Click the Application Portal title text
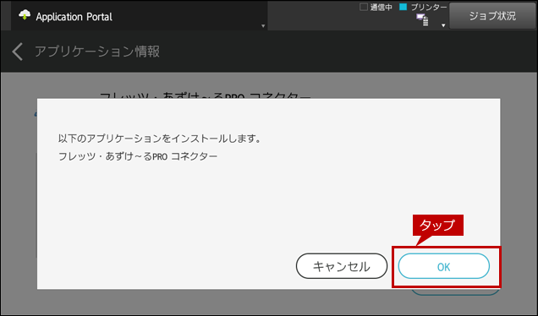This screenshot has width=538, height=316. tap(74, 16)
